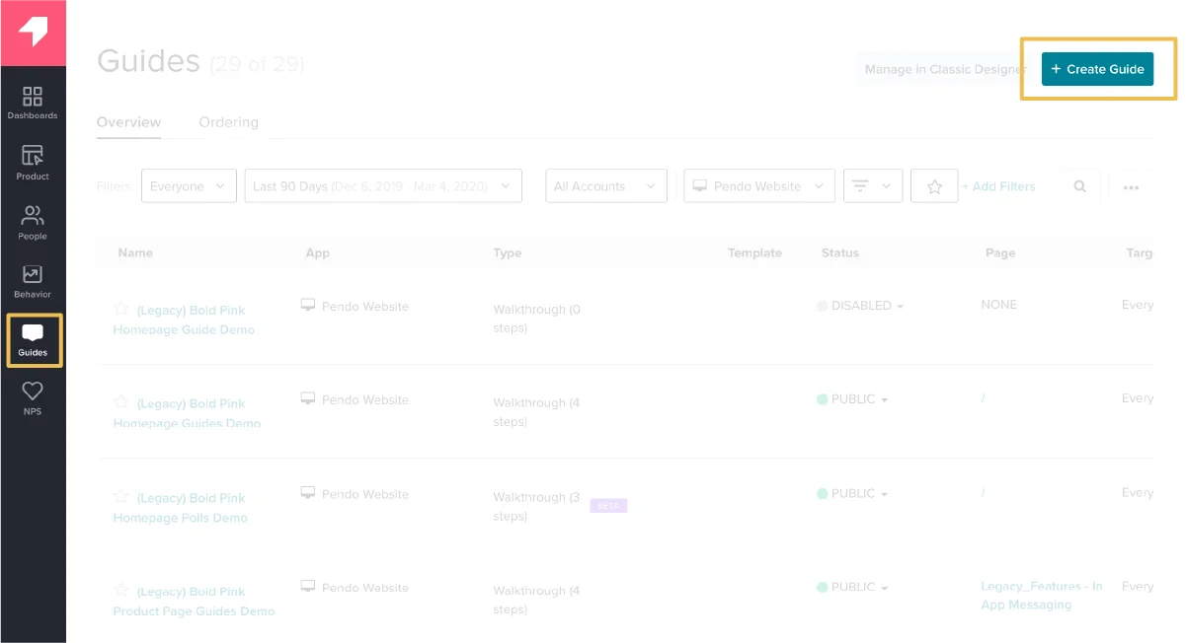This screenshot has height=643, width=1186.
Task: Open Dashboards from the sidebar
Action: pyautogui.click(x=33, y=102)
